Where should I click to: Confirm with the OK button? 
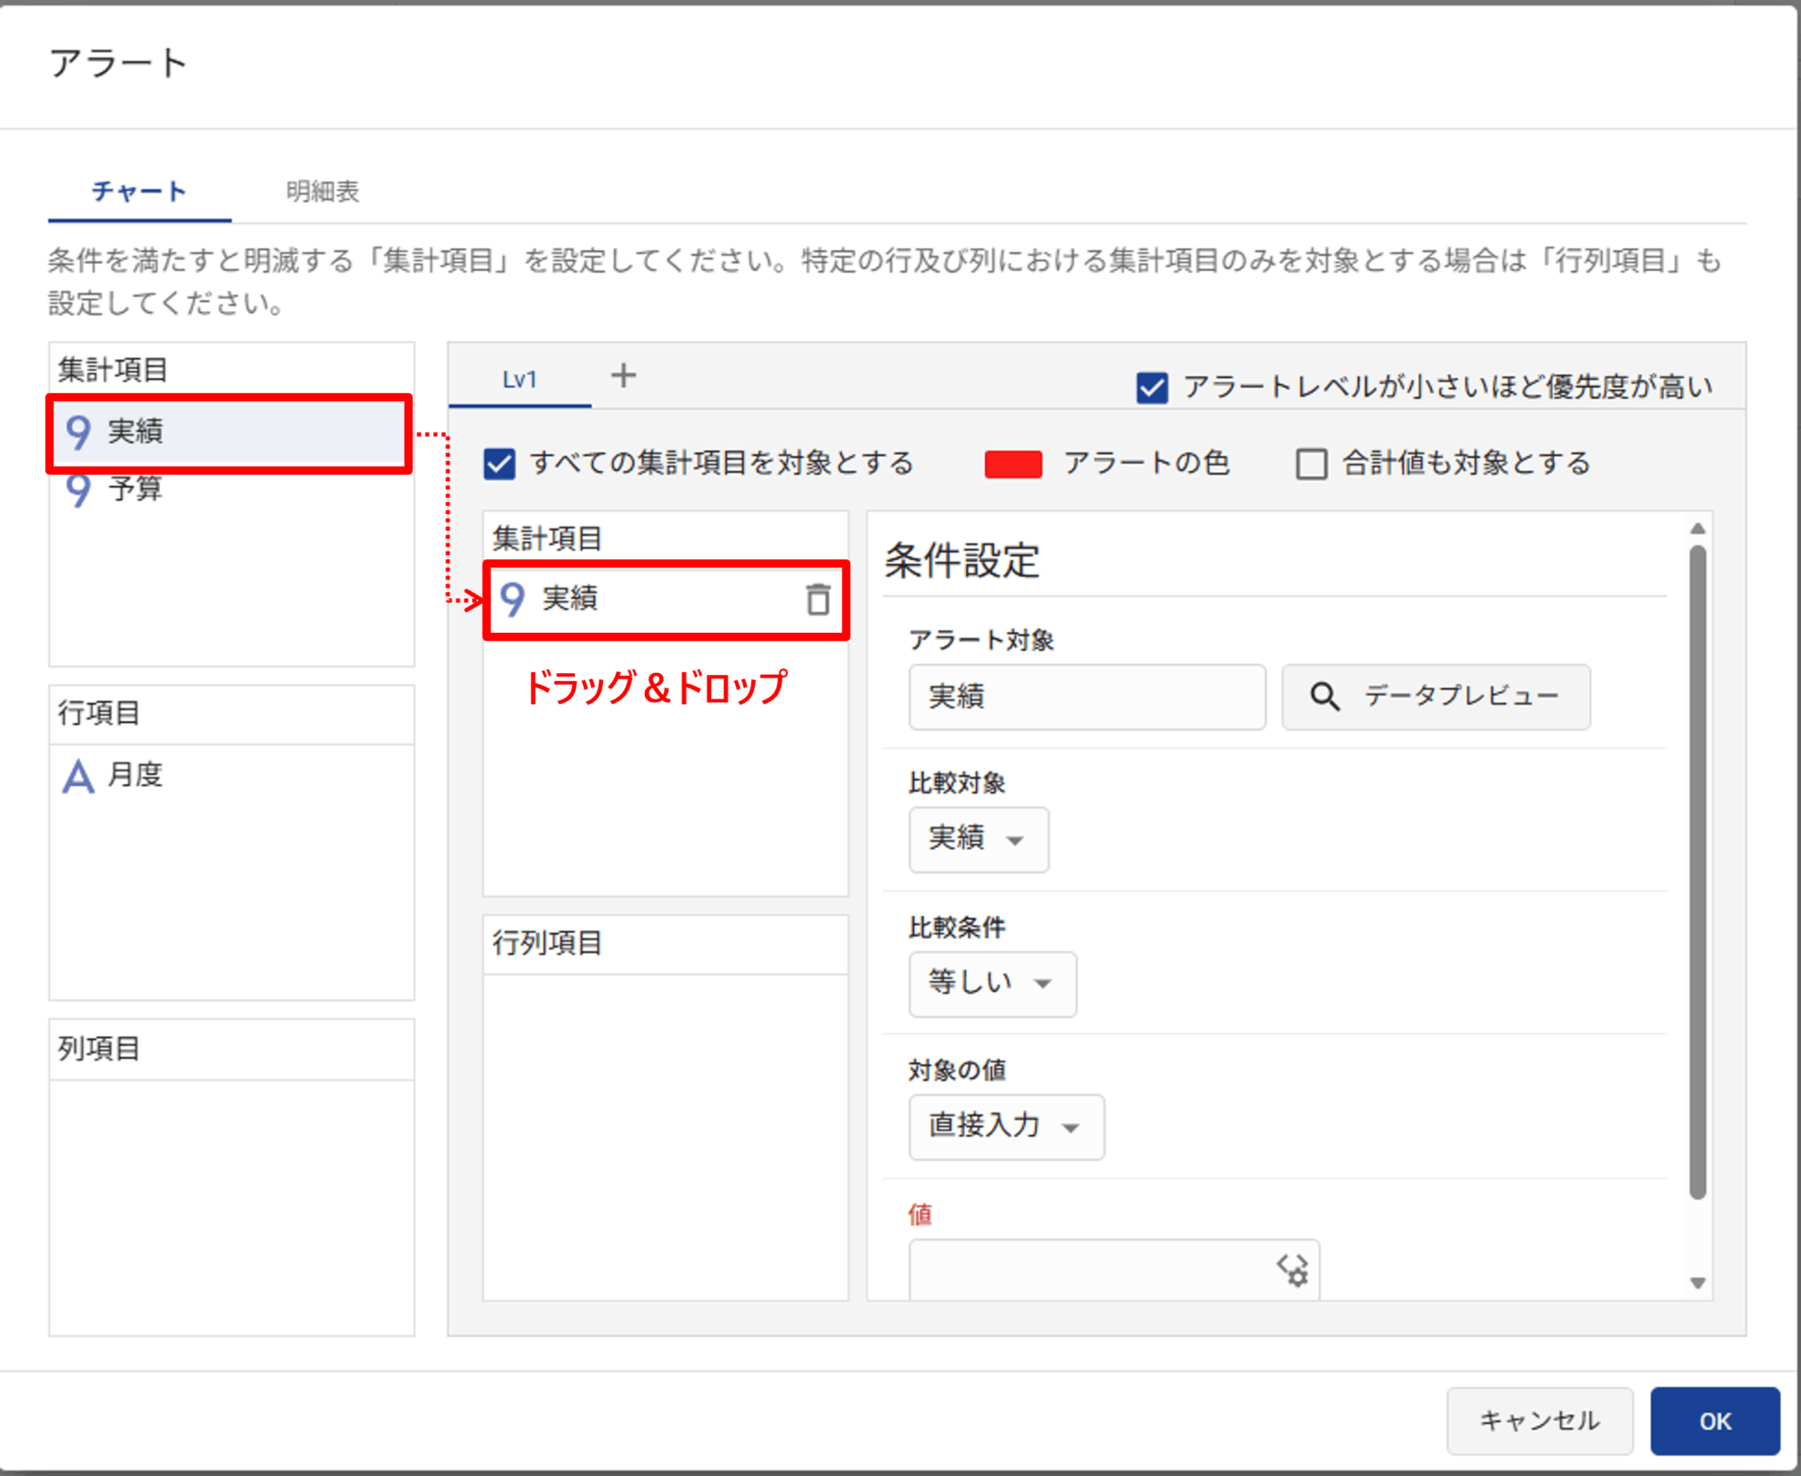pyautogui.click(x=1714, y=1421)
